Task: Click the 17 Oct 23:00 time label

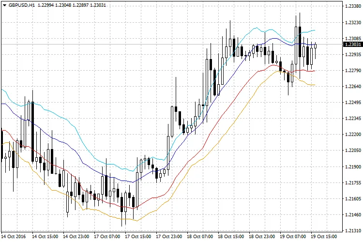Action: [x=169, y=237]
